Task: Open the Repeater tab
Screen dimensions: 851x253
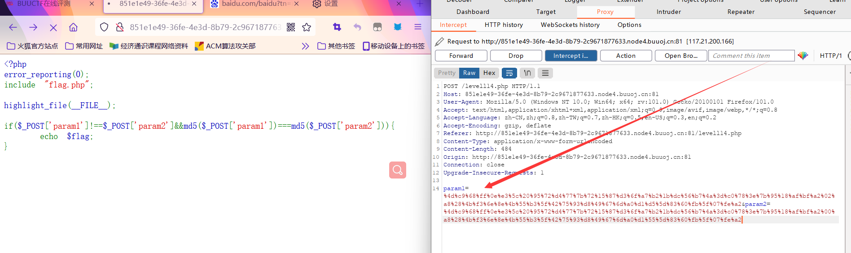Action: (x=741, y=12)
